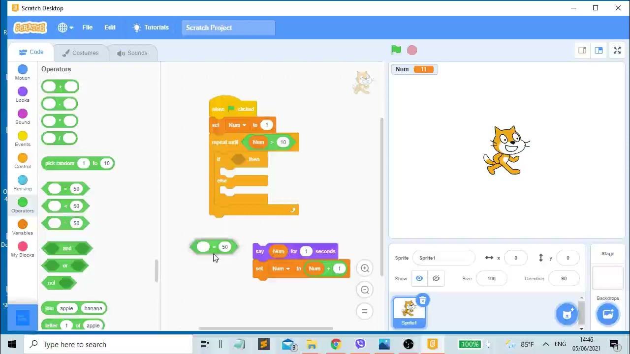Select the Sound block category
The image size is (630, 354).
22,117
